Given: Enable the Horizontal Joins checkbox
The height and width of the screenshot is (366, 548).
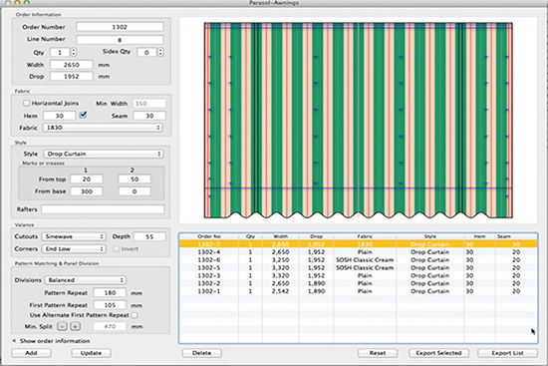Looking at the screenshot, I should tap(26, 104).
